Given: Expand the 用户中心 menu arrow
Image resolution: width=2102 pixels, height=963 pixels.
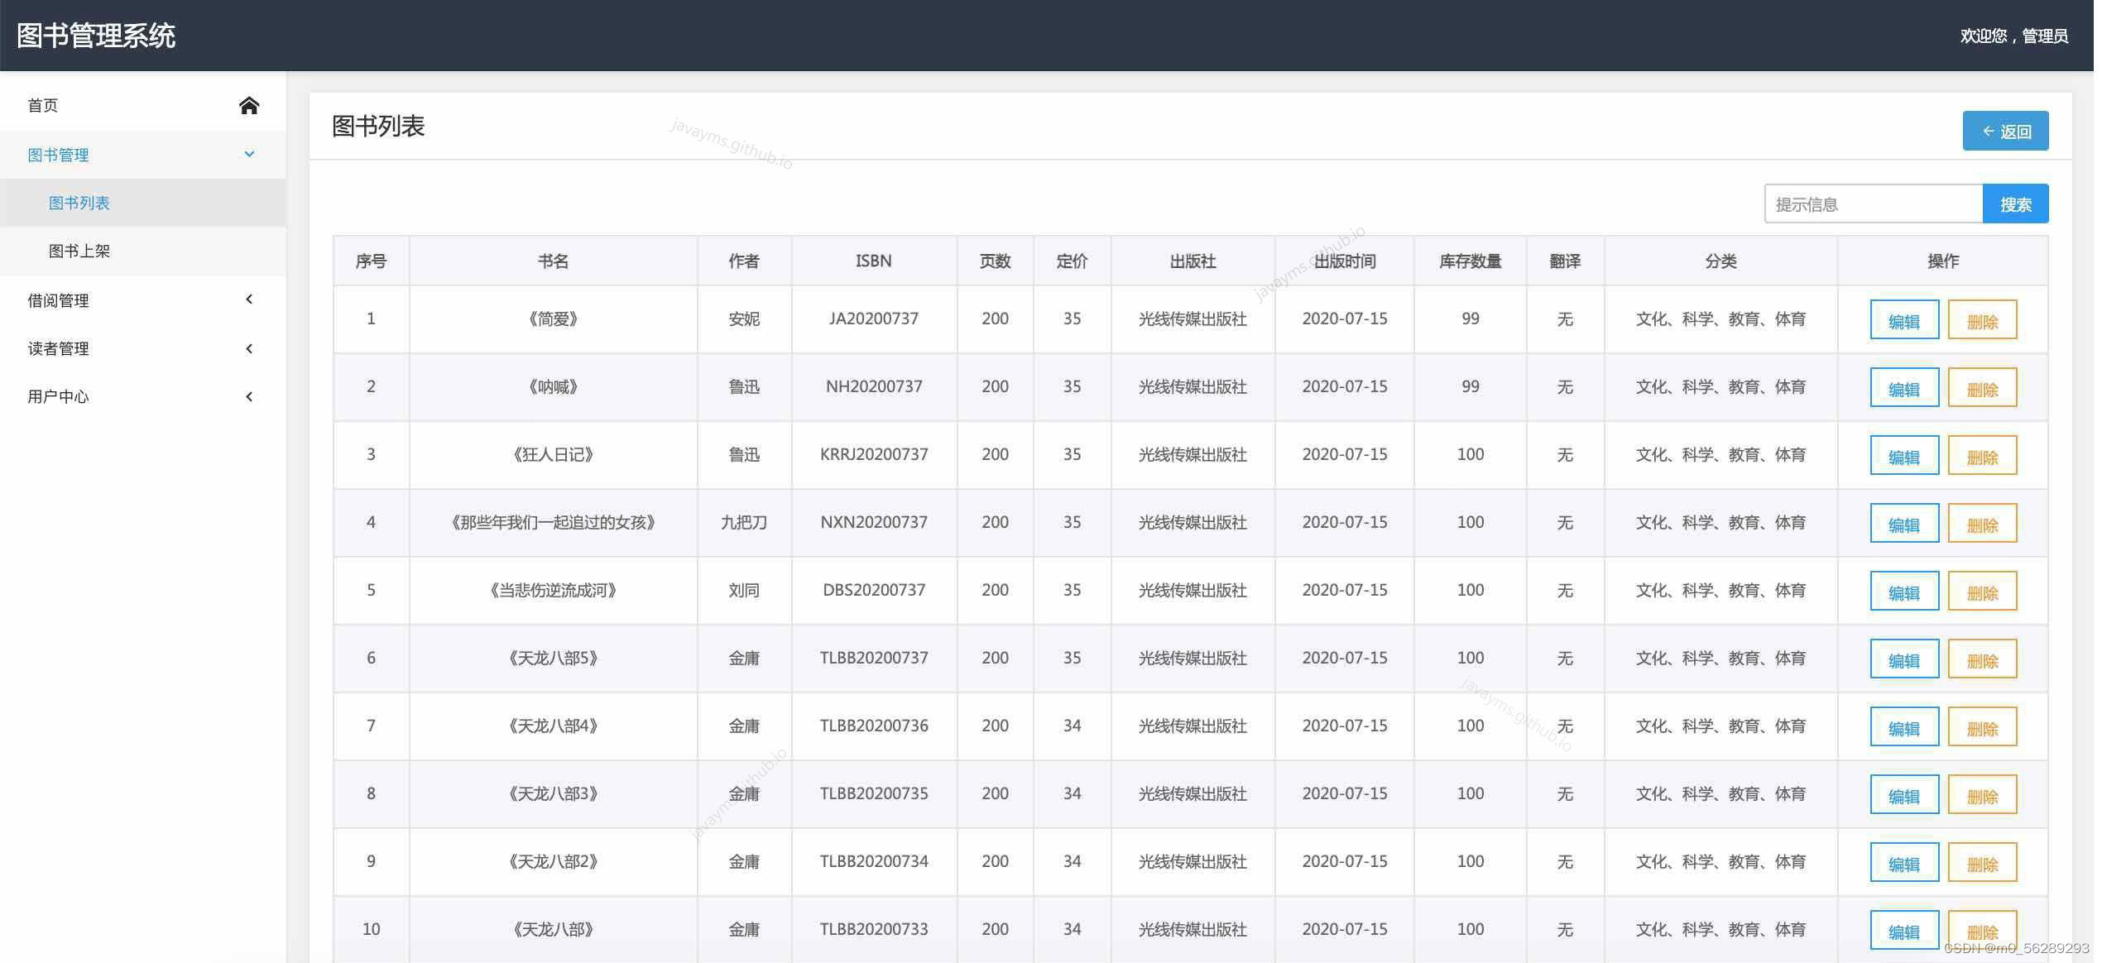Looking at the screenshot, I should click(x=249, y=396).
